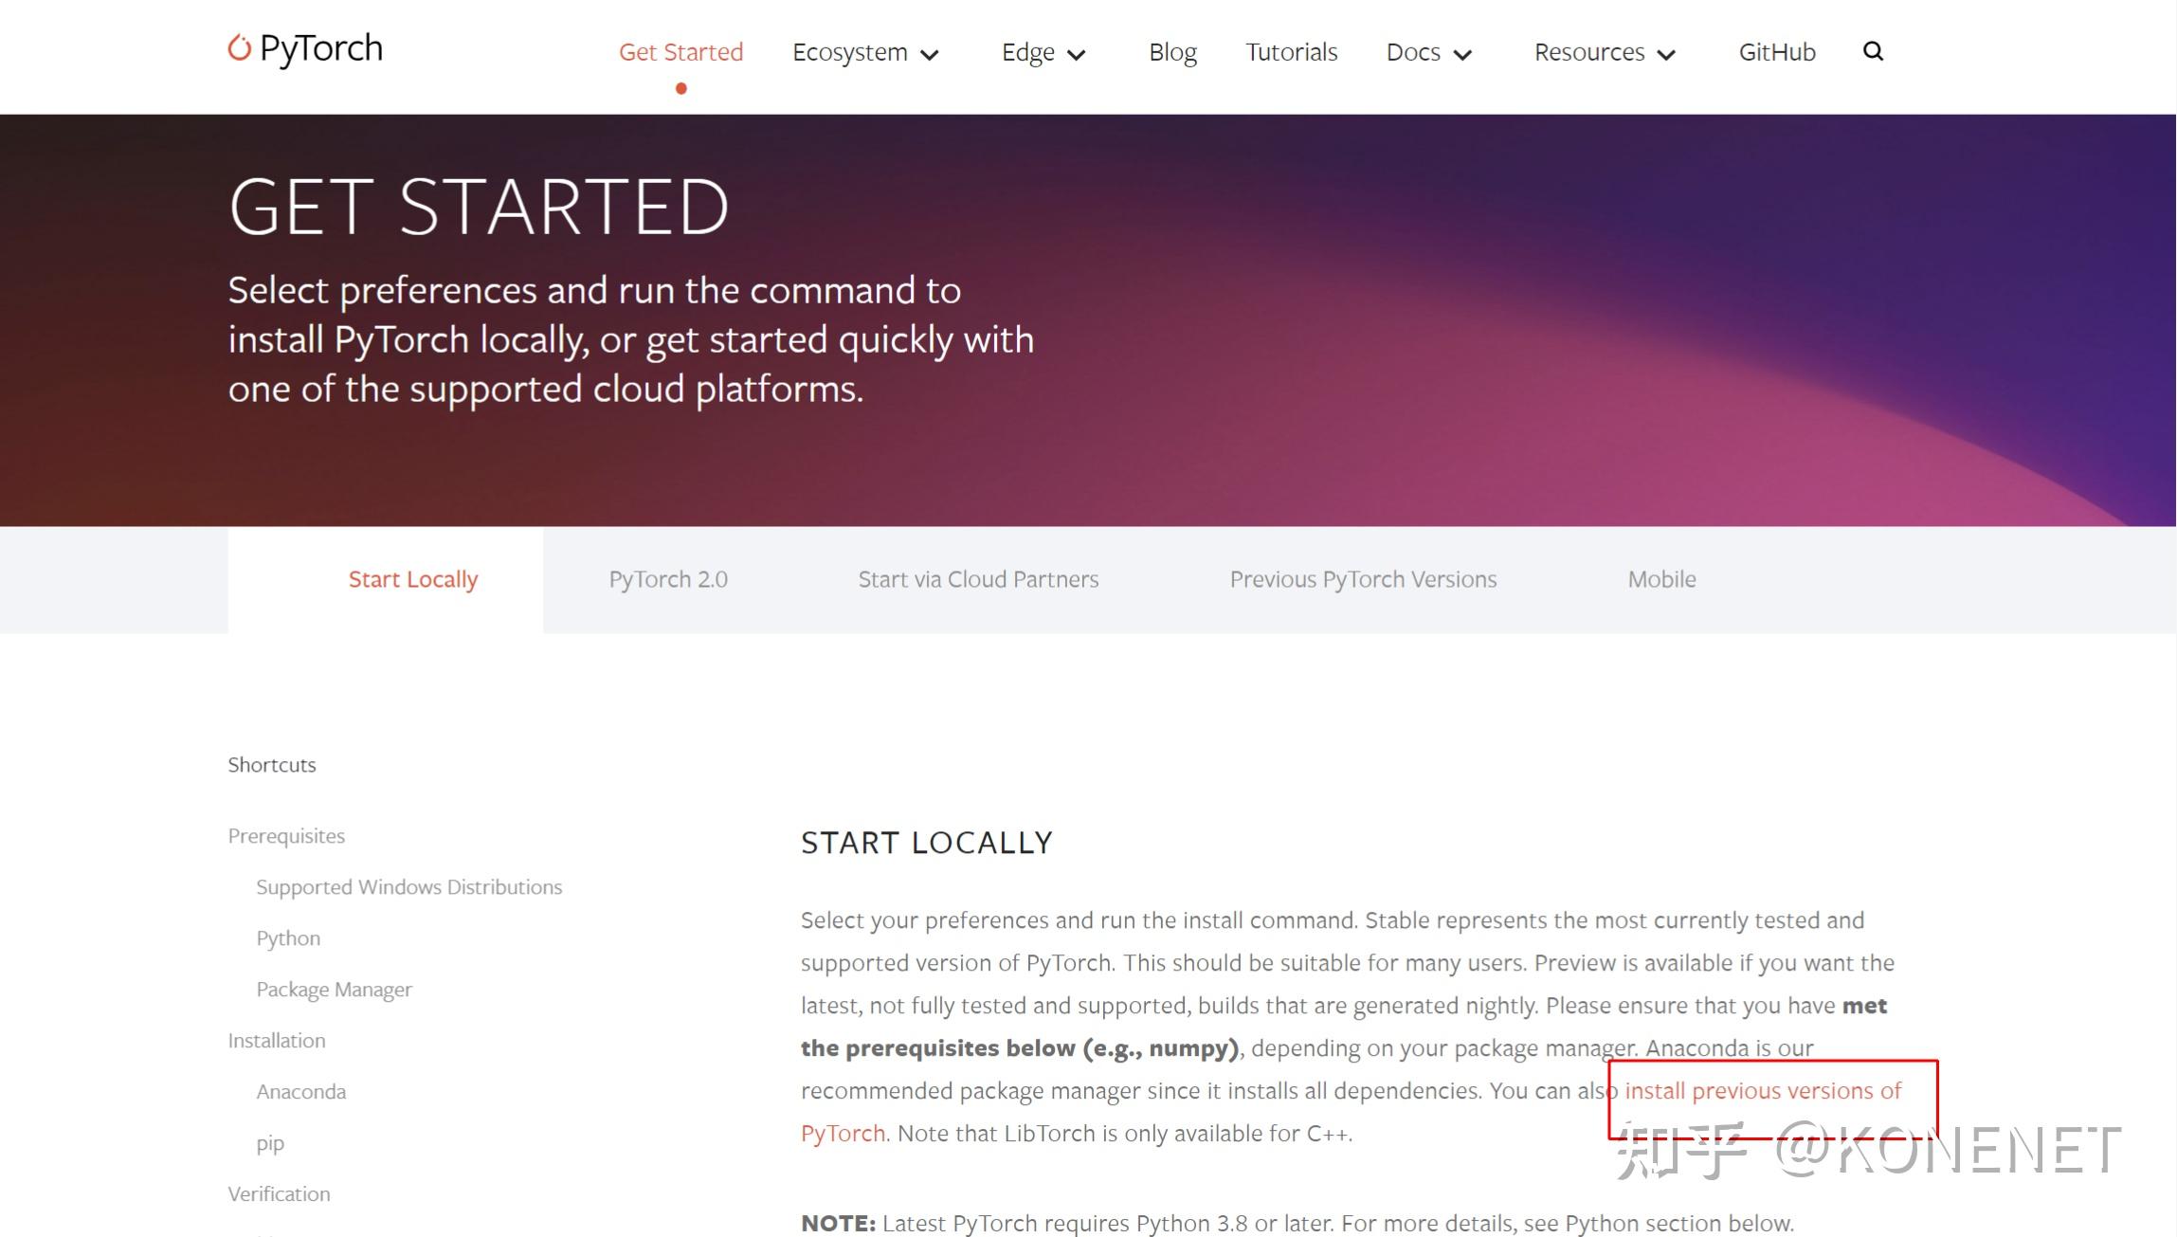
Task: Open Tutorials in the navigation bar
Action: point(1291,52)
